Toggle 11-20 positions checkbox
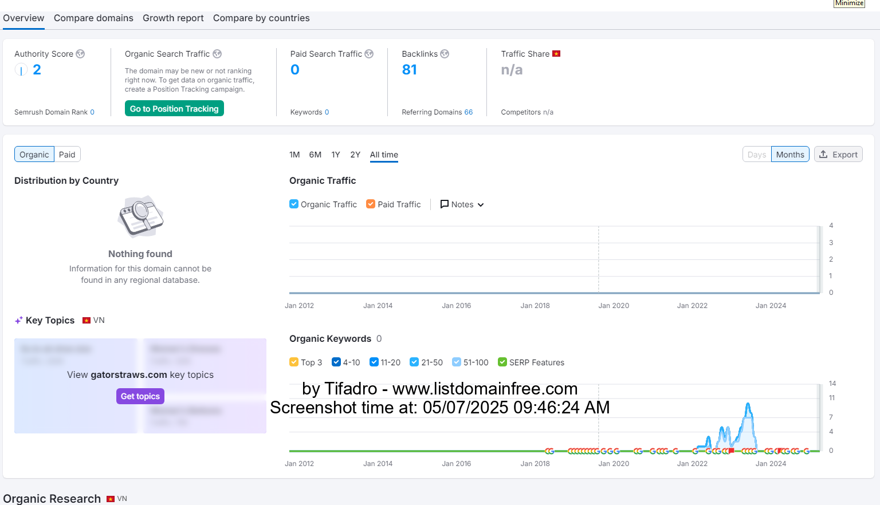 [x=374, y=362]
